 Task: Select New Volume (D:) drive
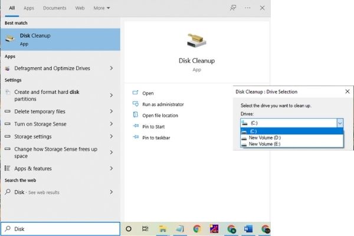click(292, 137)
